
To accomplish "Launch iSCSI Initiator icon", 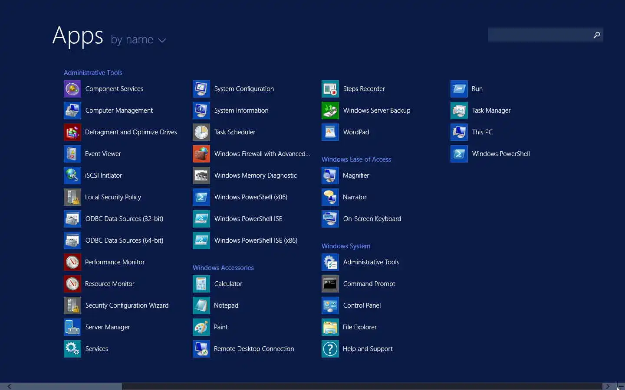I will tap(72, 175).
